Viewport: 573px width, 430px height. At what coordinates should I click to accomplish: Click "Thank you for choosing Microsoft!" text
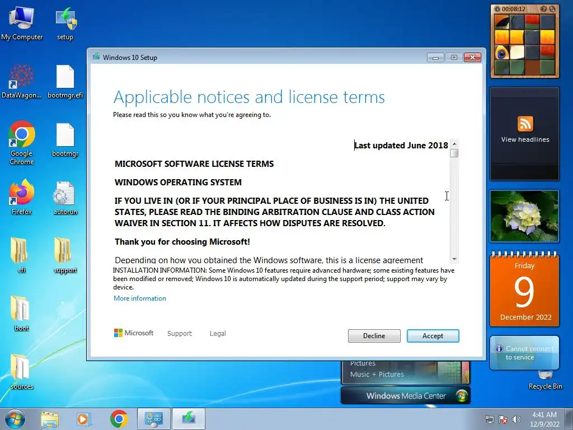pyautogui.click(x=182, y=242)
